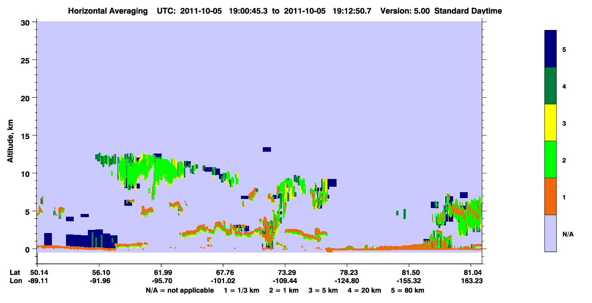Click the yellow colorbar segment labeled 3
This screenshot has height=303, width=592.
click(x=551, y=123)
